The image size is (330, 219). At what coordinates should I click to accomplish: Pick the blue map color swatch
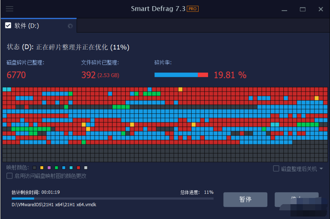tap(64, 168)
